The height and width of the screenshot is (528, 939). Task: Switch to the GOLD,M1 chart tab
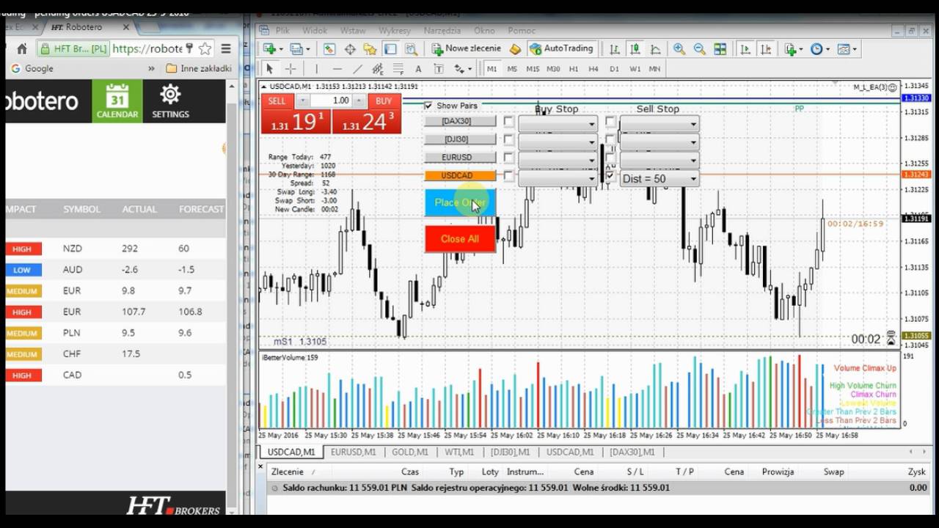(410, 452)
